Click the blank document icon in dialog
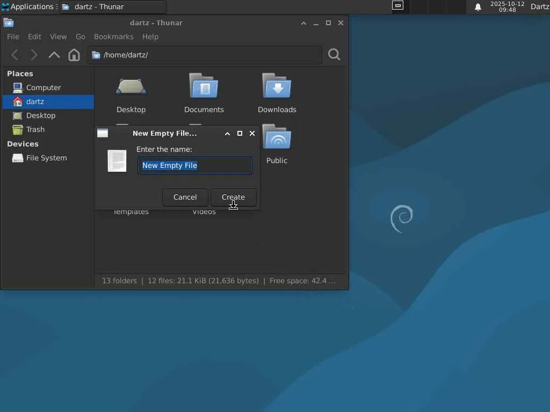This screenshot has width=550, height=412. [x=117, y=161]
